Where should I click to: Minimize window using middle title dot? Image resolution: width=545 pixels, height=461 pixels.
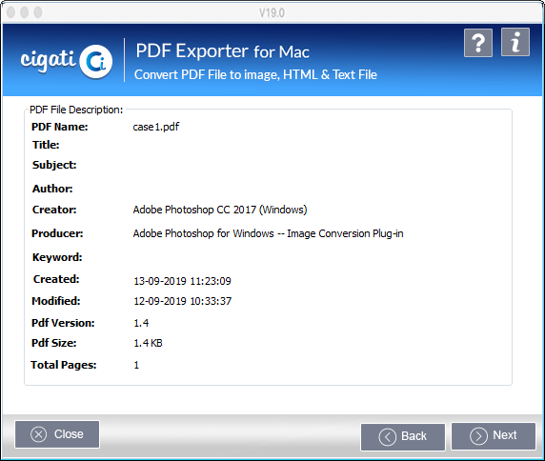[25, 12]
